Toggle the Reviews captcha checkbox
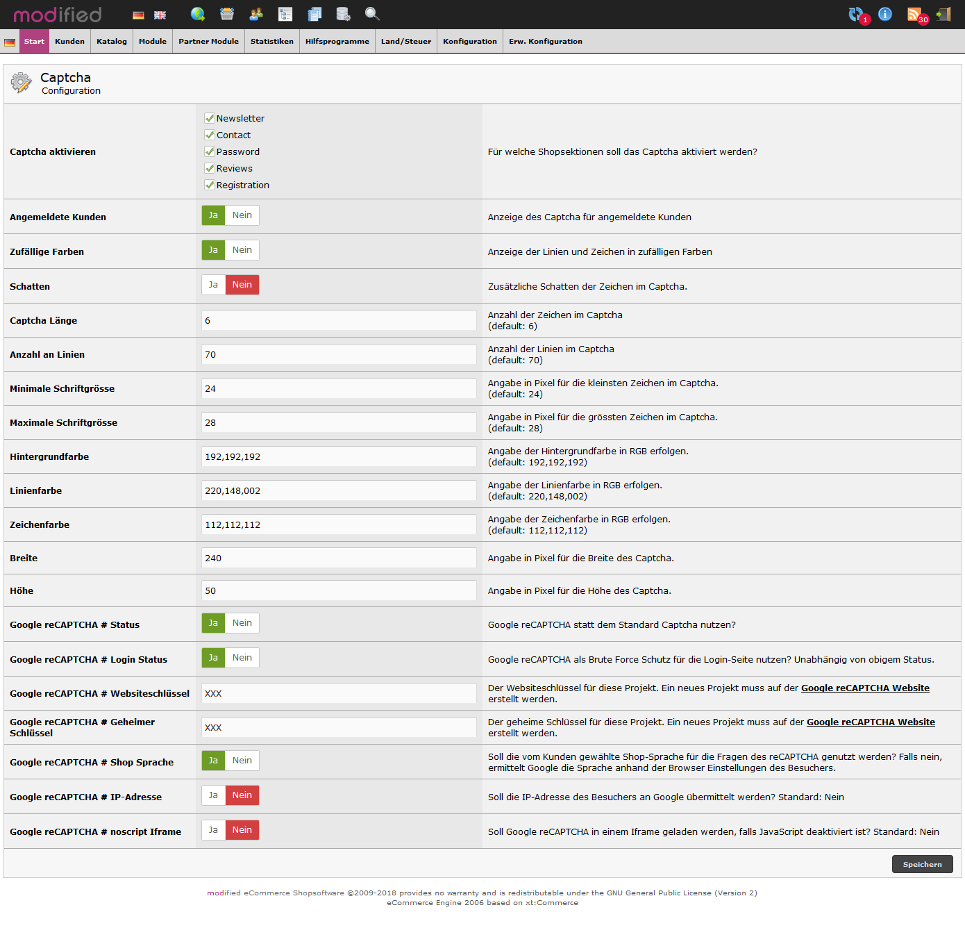 [209, 168]
